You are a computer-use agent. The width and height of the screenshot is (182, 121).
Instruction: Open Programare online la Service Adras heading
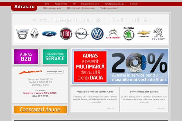pyautogui.click(x=95, y=92)
